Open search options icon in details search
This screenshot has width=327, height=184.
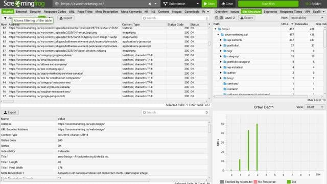tap(207, 112)
